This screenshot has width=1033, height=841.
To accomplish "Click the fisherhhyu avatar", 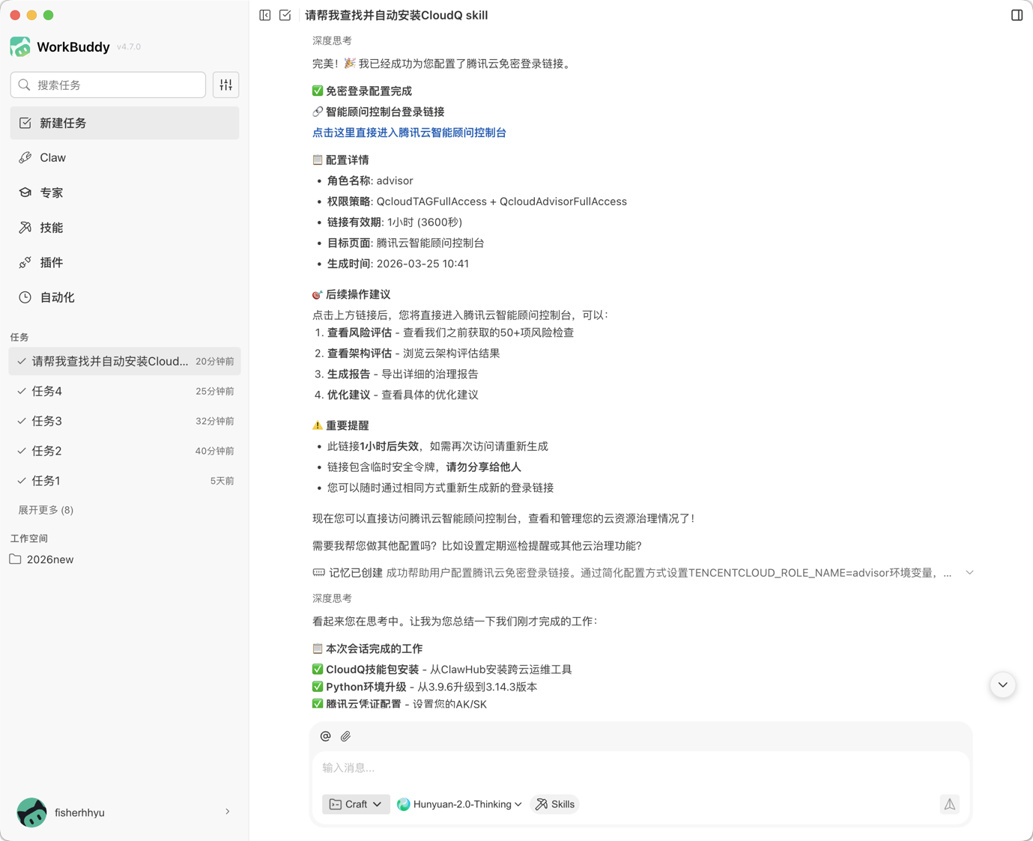I will pyautogui.click(x=31, y=813).
